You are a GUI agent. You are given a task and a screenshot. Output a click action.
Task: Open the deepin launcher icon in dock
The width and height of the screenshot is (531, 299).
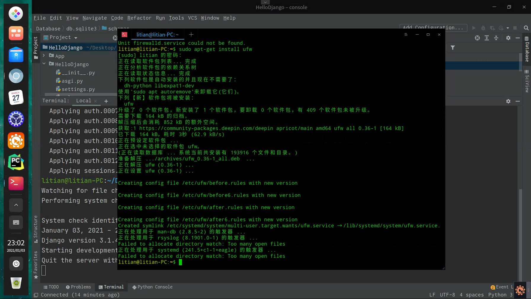pyautogui.click(x=16, y=14)
